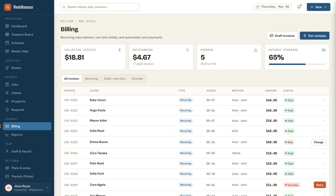The image size is (336, 196).
Task: Expand the Alma Reyes account menu
Action: 27,188
